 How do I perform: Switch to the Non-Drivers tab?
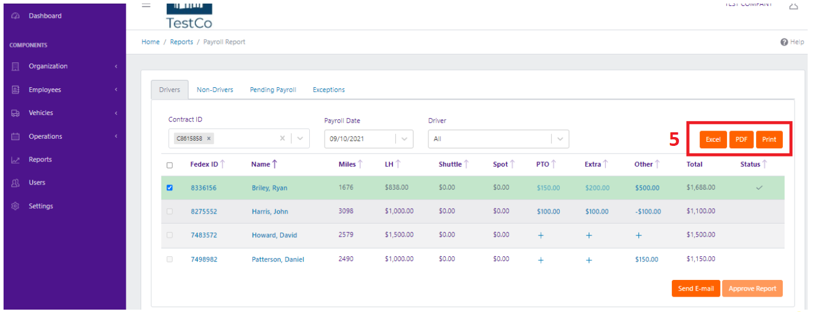point(215,90)
